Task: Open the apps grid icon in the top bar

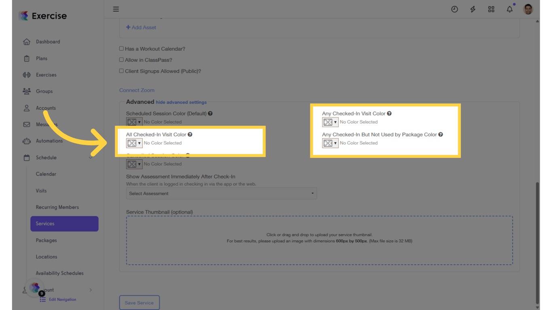Action: coord(491,9)
